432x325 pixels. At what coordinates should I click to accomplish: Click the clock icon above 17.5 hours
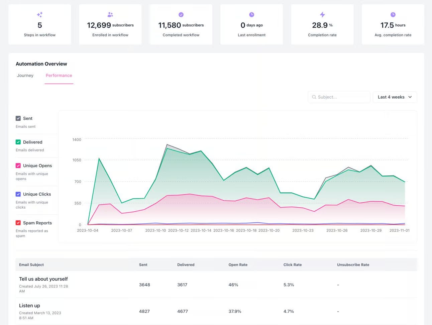(x=393, y=14)
